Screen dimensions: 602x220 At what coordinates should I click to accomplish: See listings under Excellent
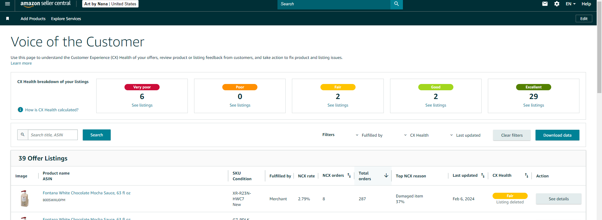533,105
